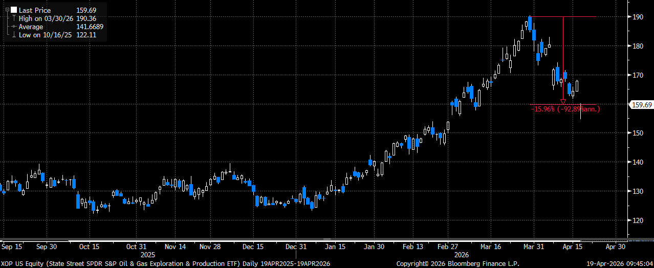654x268 pixels.
Task: Click the Sep 30 date axis label
Action: 47,246
